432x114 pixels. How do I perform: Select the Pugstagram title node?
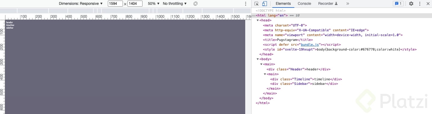pyautogui.click(x=288, y=40)
